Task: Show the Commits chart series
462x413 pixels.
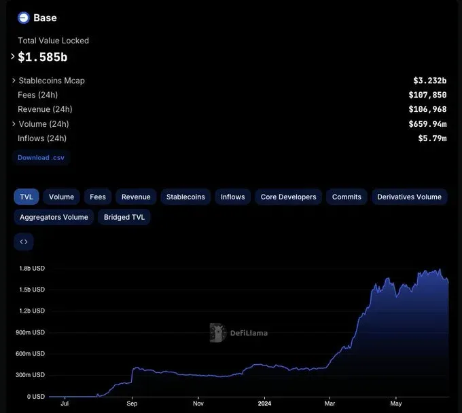Action: coord(346,197)
